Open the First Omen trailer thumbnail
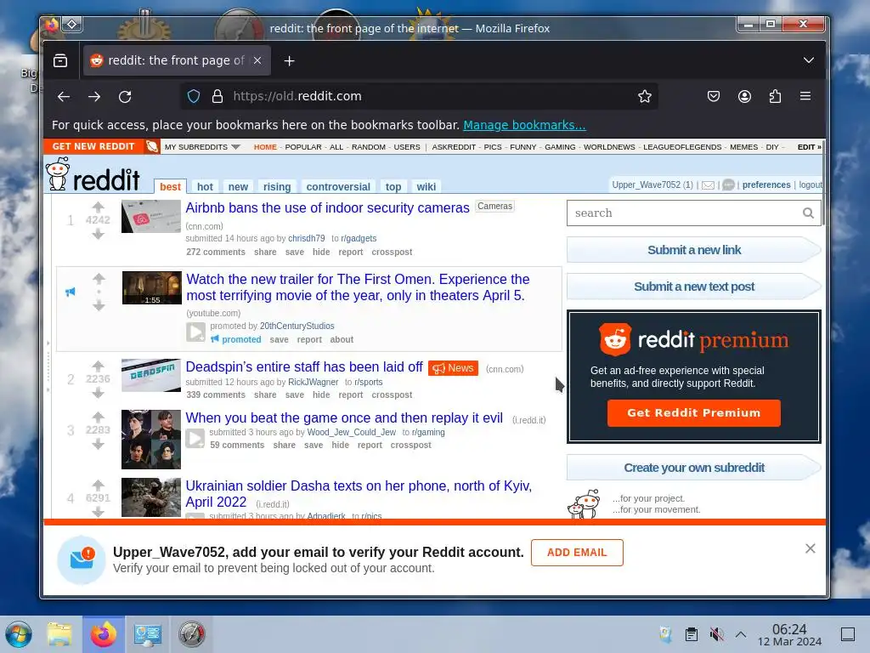870x653 pixels. point(151,287)
